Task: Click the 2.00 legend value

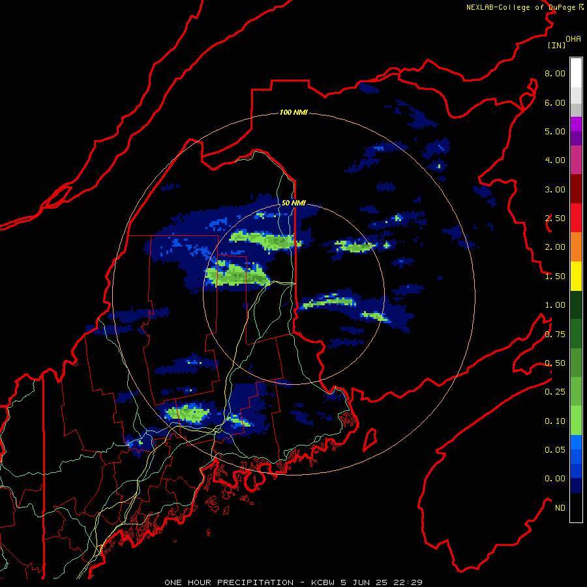Action: click(555, 247)
